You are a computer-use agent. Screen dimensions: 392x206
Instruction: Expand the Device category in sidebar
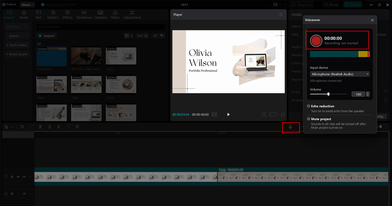(x=17, y=27)
